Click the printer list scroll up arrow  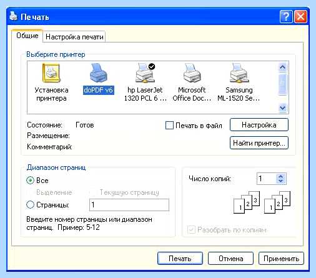(282, 67)
